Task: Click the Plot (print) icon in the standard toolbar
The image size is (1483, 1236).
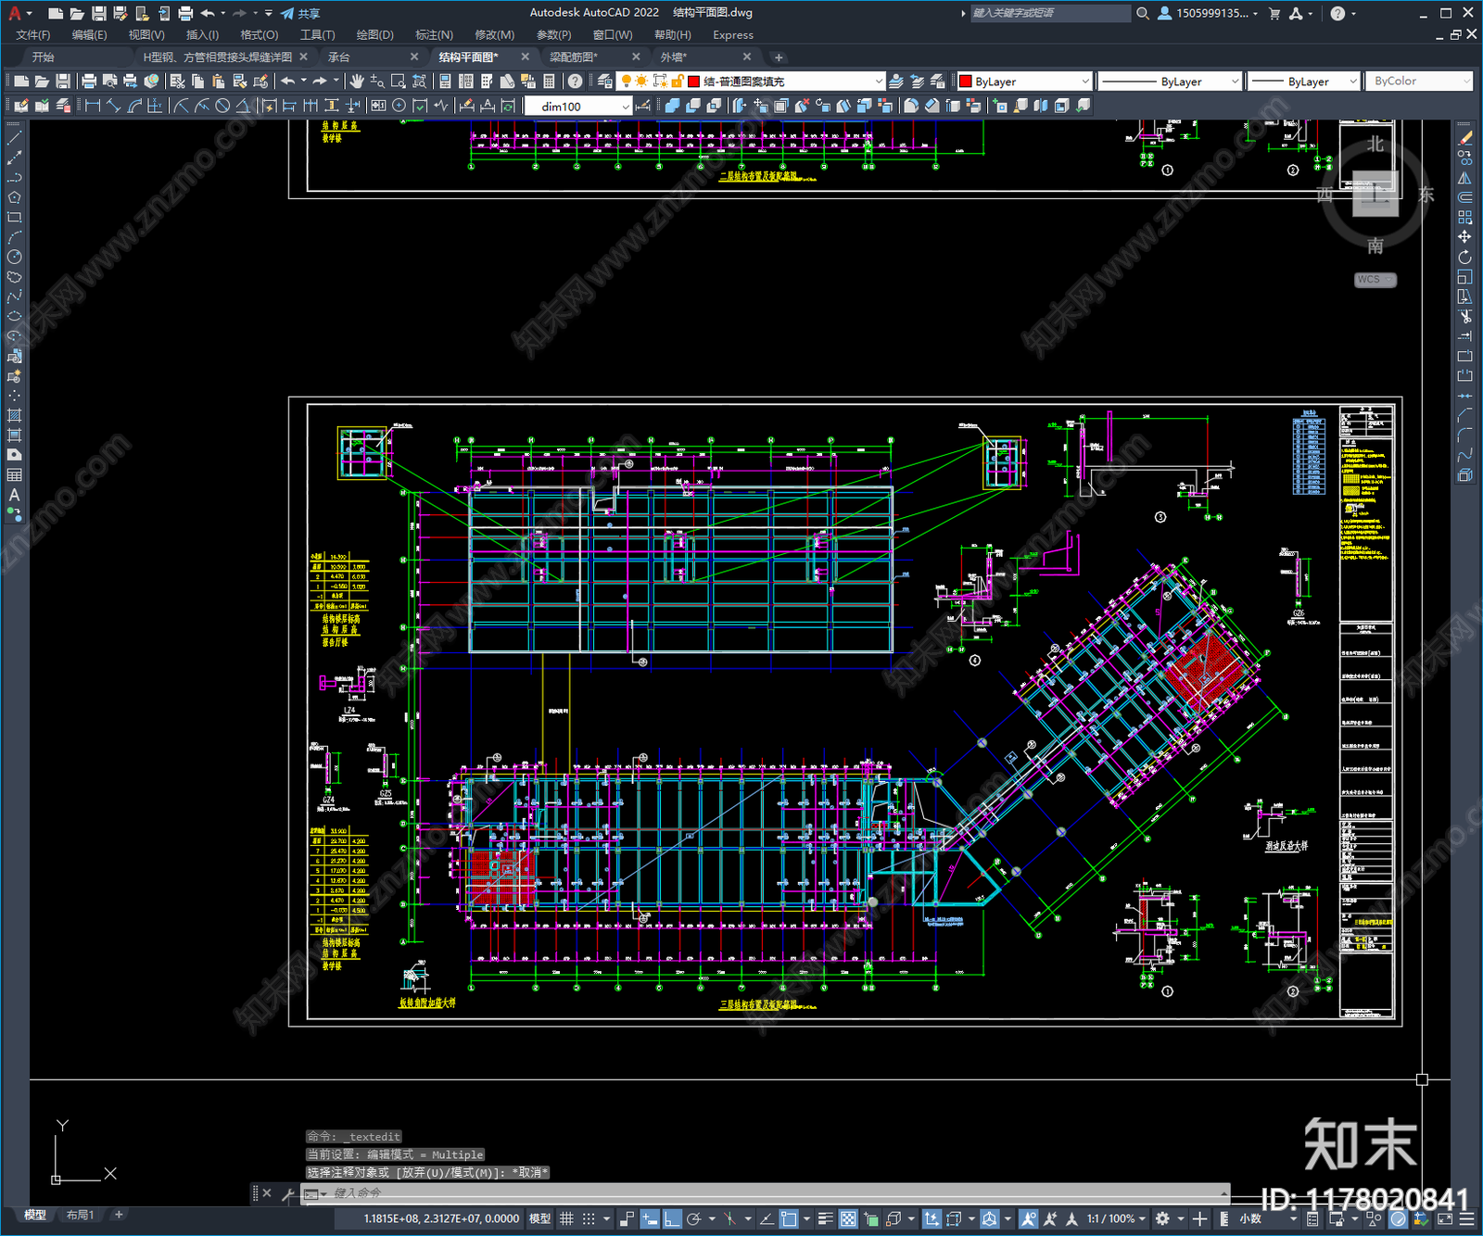Action: click(89, 82)
